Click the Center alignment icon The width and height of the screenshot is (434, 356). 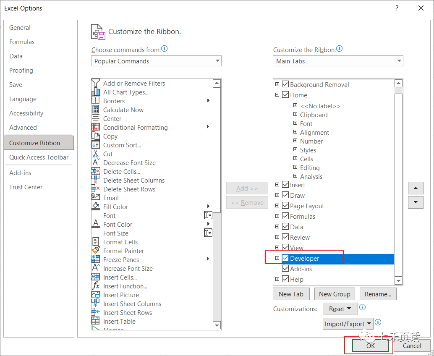[x=96, y=118]
